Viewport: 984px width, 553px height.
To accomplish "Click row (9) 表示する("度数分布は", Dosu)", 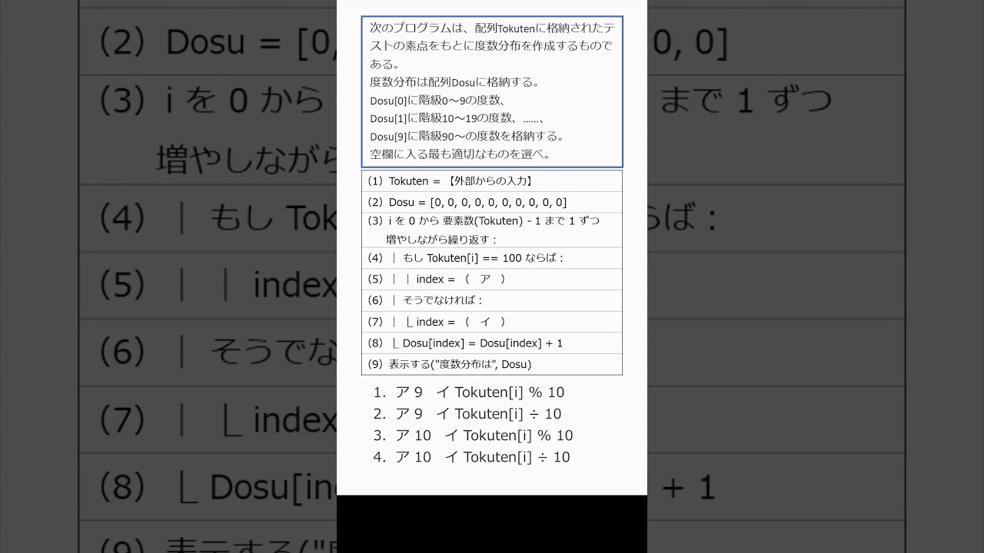I will click(492, 364).
